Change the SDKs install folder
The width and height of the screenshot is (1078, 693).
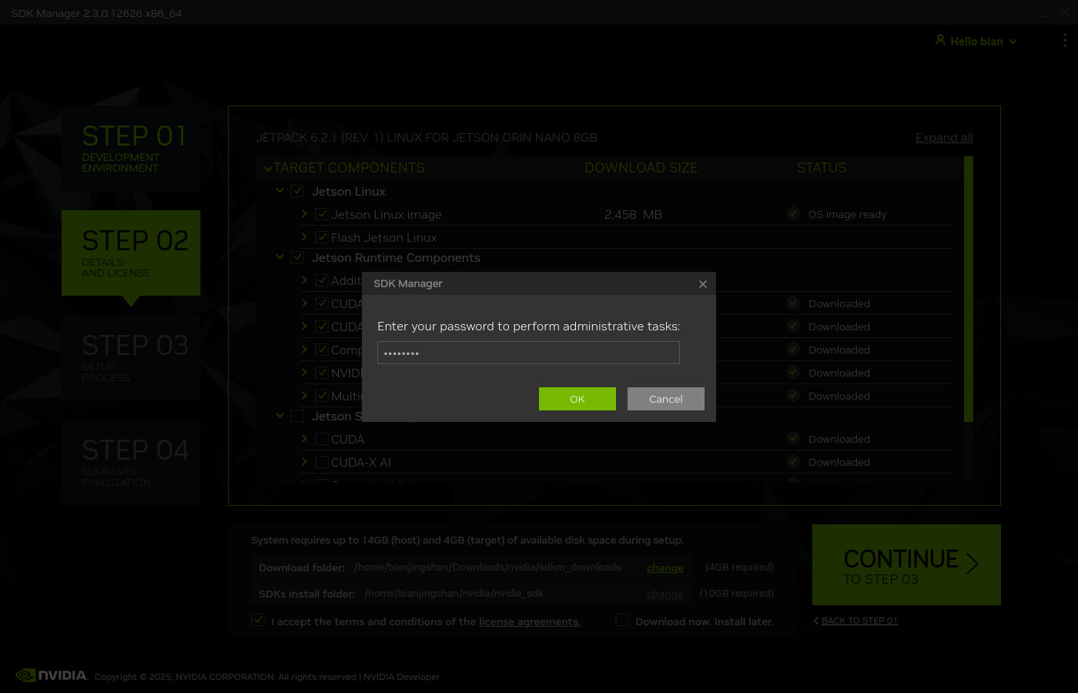point(665,594)
